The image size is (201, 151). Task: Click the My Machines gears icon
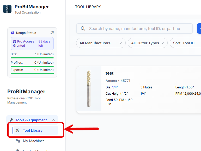tap(18, 141)
